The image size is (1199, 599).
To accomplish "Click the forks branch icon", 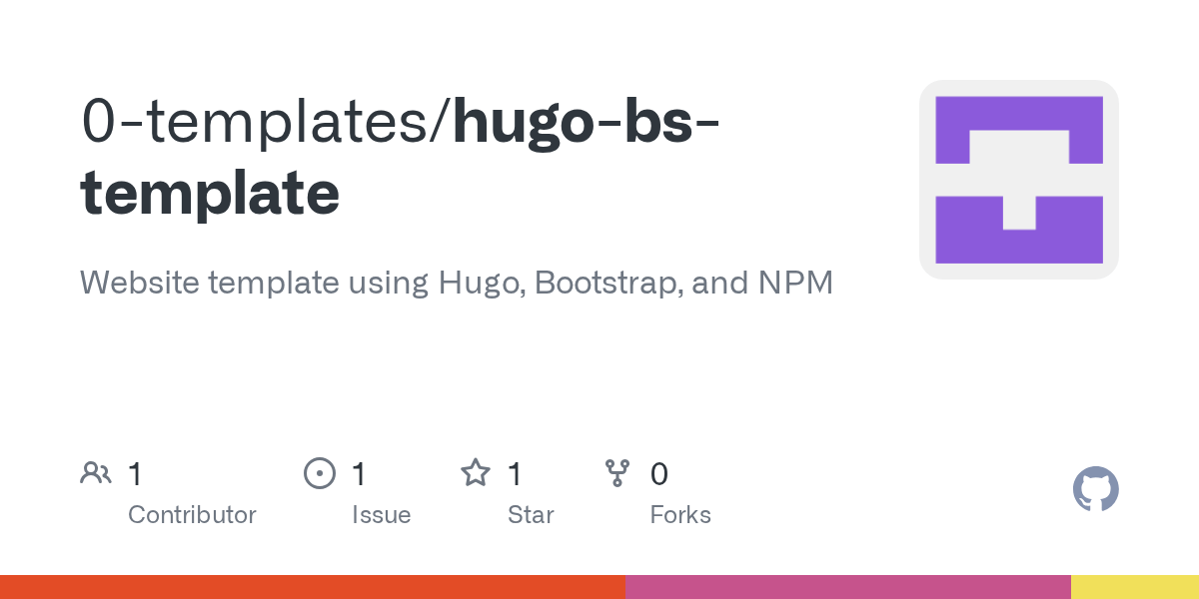I will pyautogui.click(x=618, y=473).
